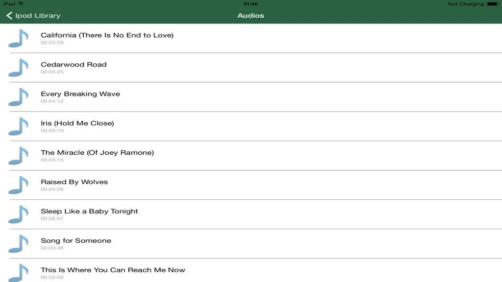Click music note icon beside Song for Someone

18,244
